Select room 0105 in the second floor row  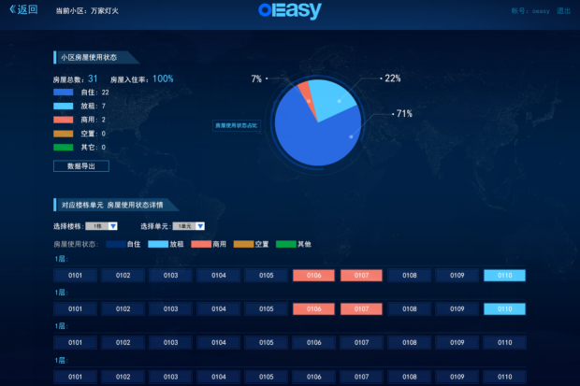(267, 309)
